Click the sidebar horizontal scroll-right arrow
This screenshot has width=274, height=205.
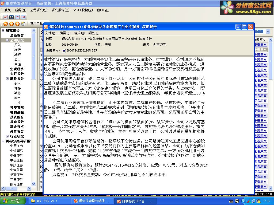[x=29, y=188]
